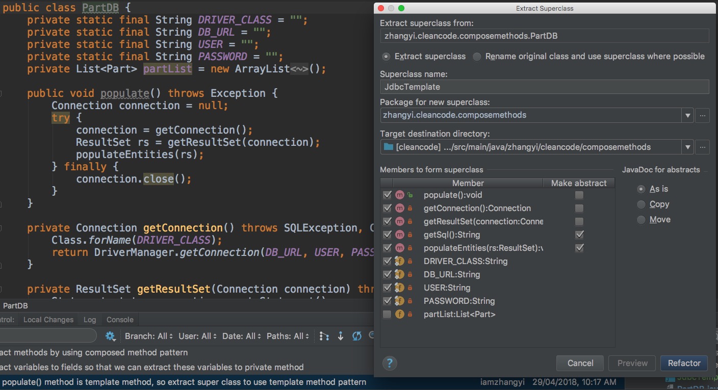
Task: Click the method icon beside populate():void
Action: pos(400,195)
